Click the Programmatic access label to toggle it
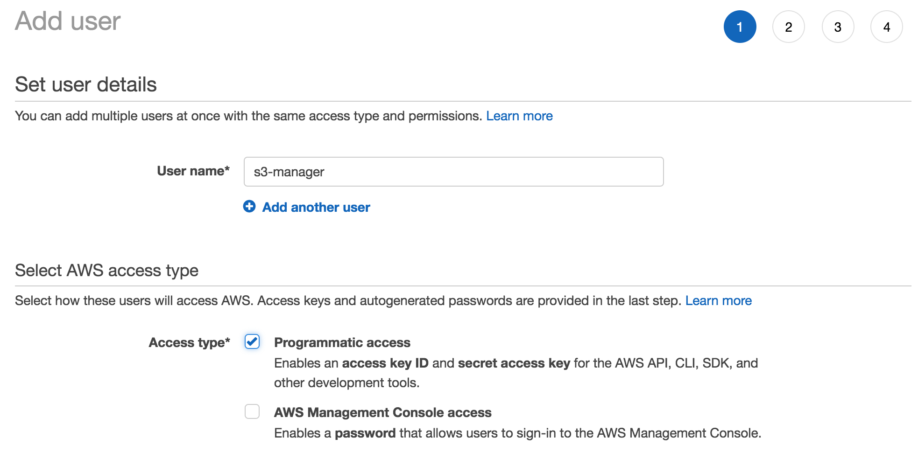The width and height of the screenshot is (918, 459). 342,342
